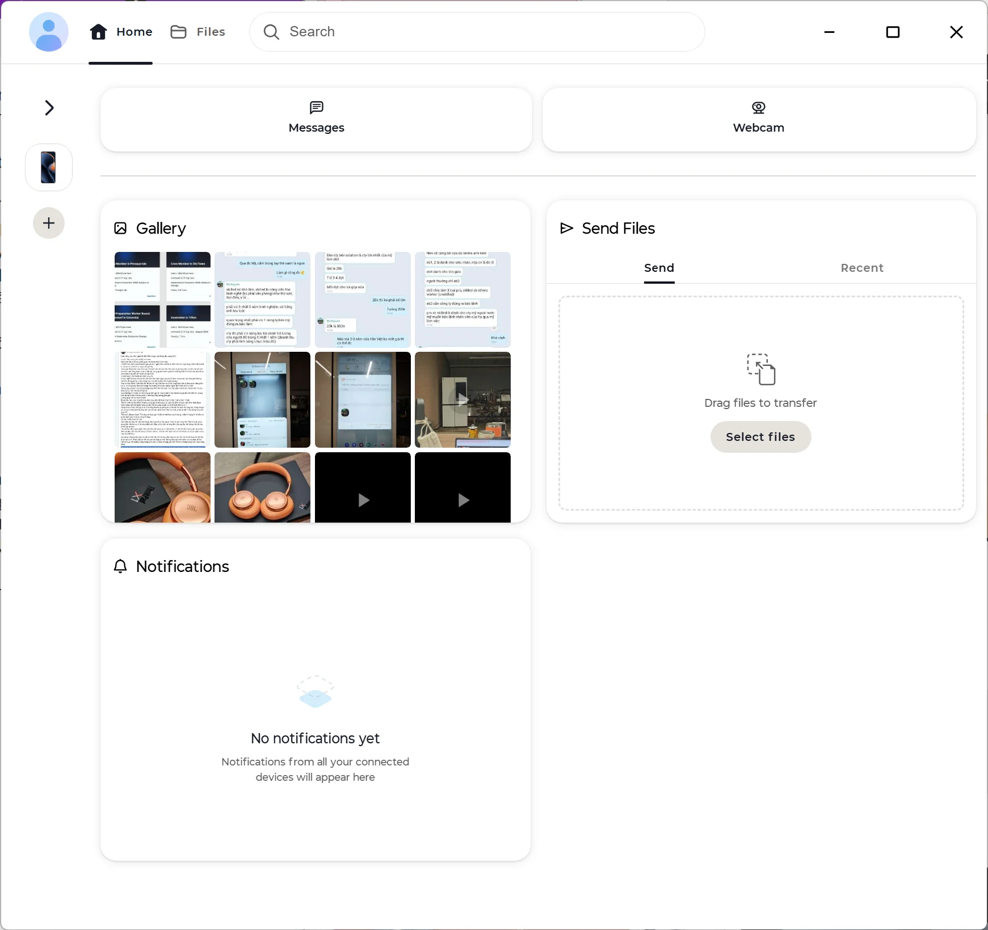This screenshot has width=988, height=930.
Task: Open the dark job listings screenshot thumbnail
Action: 162,300
